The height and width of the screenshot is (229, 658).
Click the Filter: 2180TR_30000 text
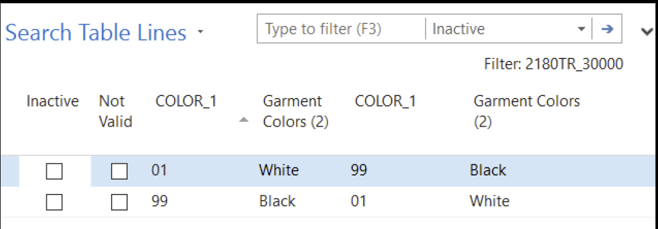click(554, 64)
